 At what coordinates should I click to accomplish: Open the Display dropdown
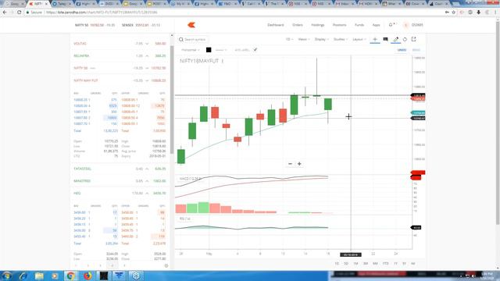click(x=321, y=39)
